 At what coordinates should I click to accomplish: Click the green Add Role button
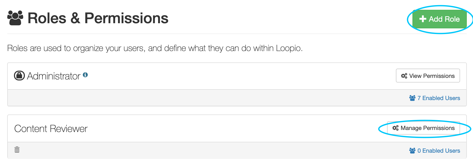click(x=439, y=19)
